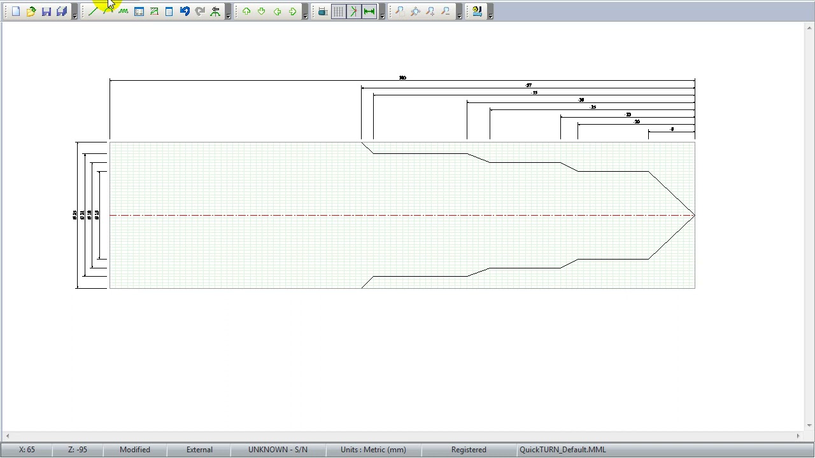Image resolution: width=815 pixels, height=458 pixels.
Task: Click the Units : Metric (mm) entry
Action: point(373,450)
